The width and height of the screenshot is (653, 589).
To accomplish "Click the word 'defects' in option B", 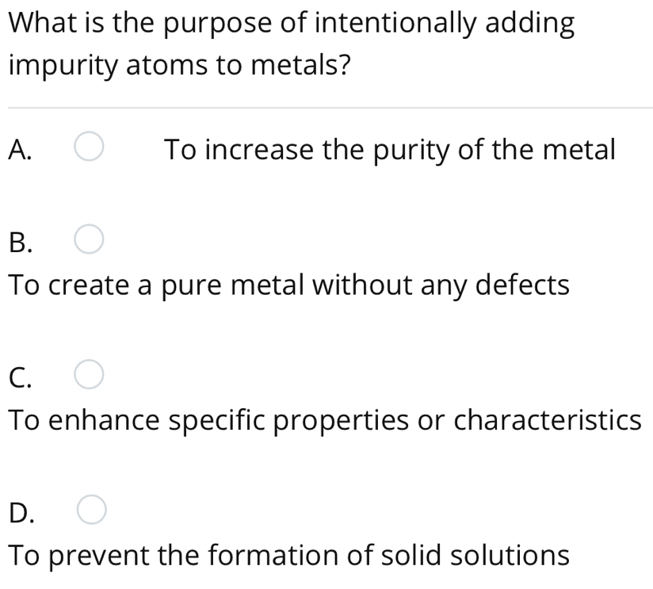I will tap(522, 285).
